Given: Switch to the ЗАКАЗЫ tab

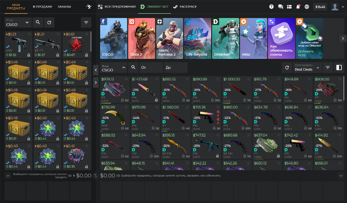Looking at the screenshot, I should click(x=64, y=7).
